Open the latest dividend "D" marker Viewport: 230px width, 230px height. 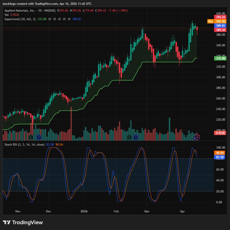(x=136, y=137)
